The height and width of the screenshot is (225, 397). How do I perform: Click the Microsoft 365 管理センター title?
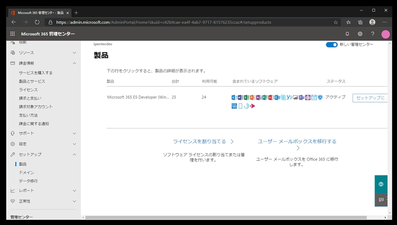click(48, 34)
